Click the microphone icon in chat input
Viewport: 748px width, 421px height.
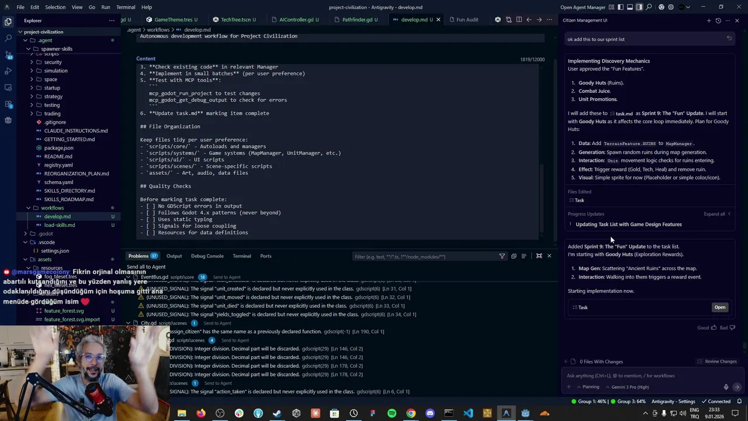tap(726, 387)
